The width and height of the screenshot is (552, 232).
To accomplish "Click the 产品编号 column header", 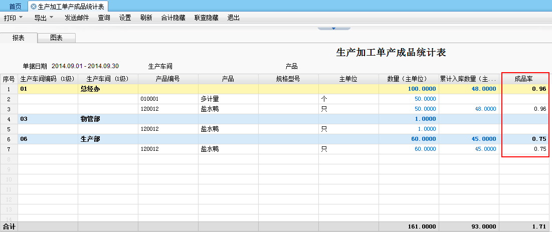I will click(168, 79).
